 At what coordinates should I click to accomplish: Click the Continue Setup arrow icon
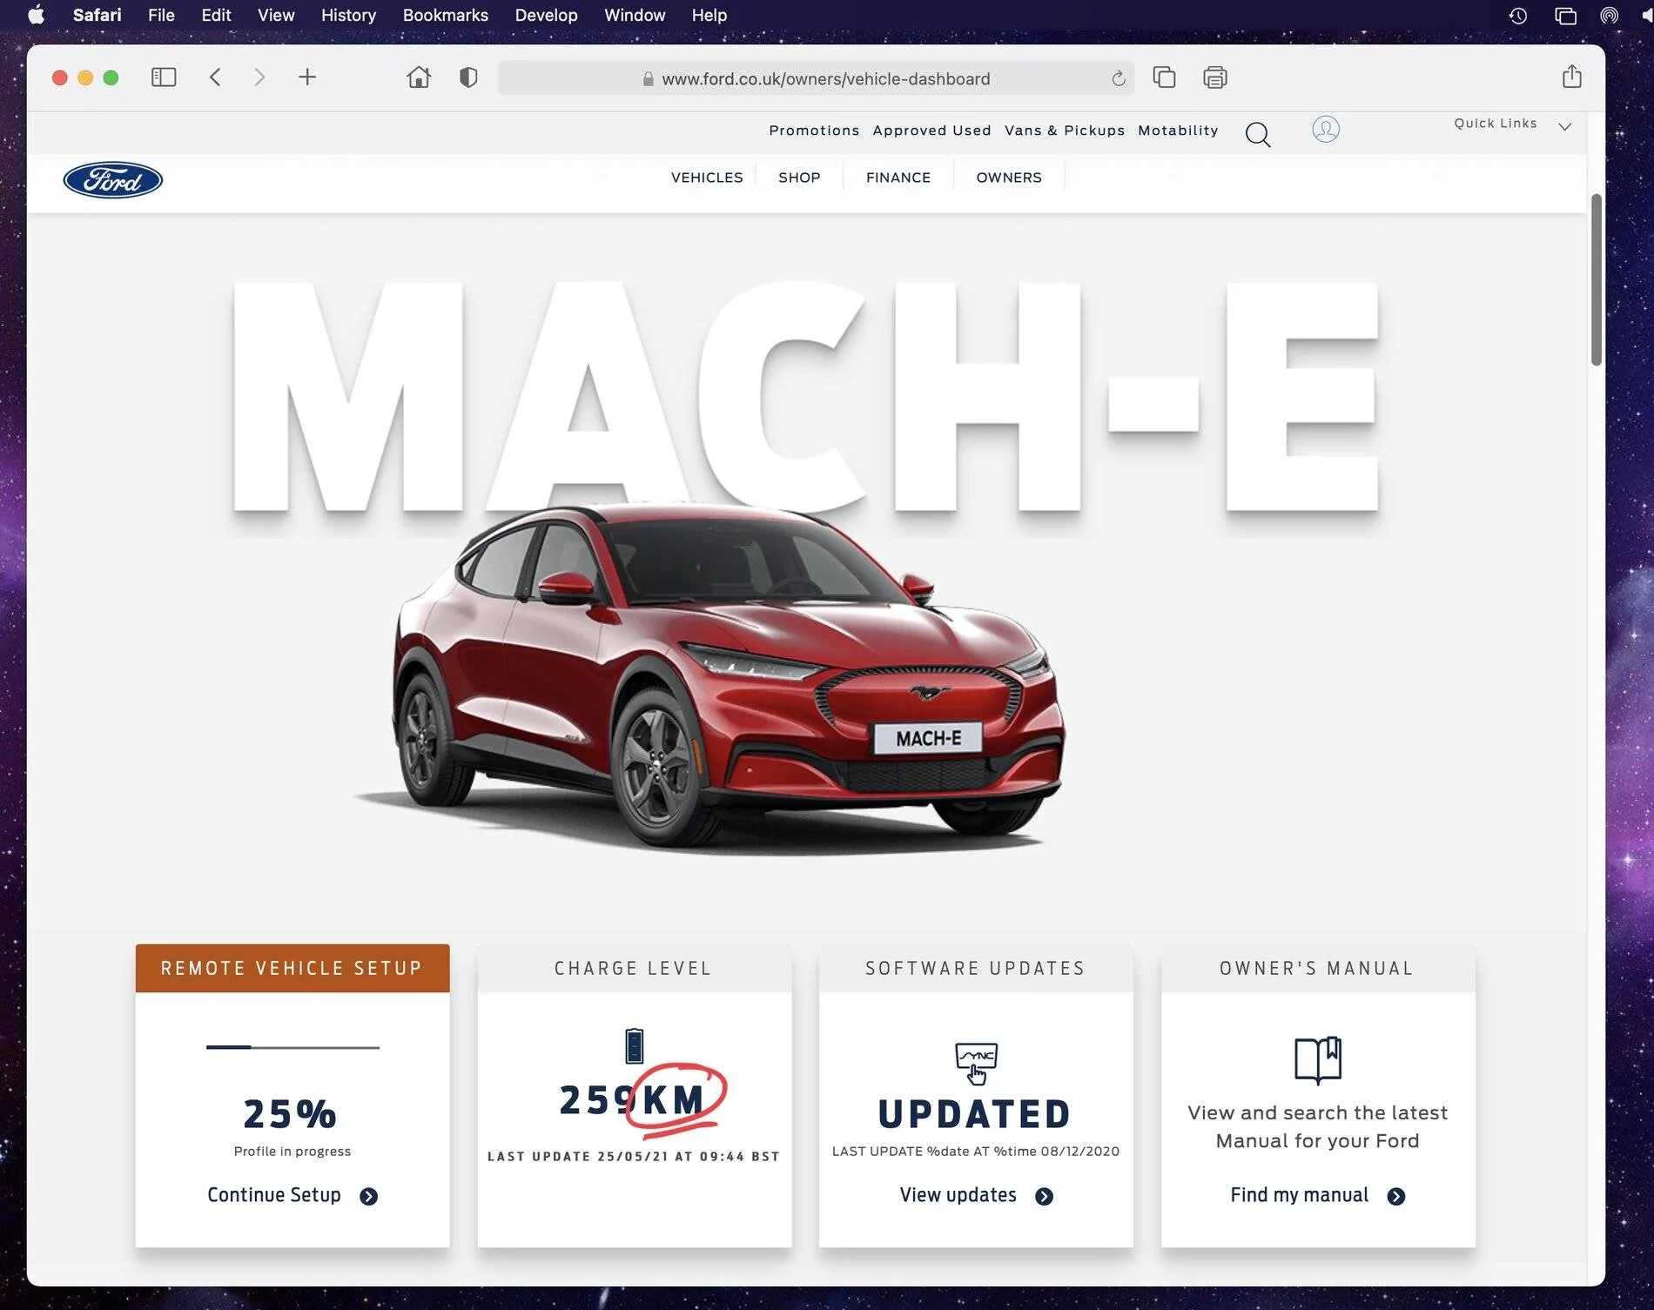point(369,1197)
